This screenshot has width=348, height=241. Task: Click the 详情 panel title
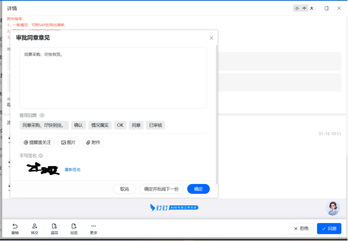tap(12, 8)
